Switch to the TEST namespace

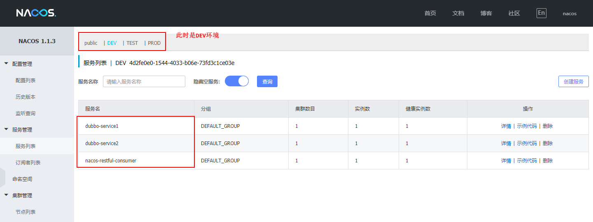point(132,43)
